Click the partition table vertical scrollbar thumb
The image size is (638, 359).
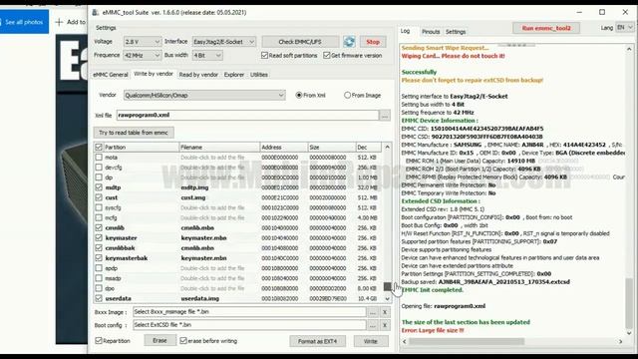pyautogui.click(x=388, y=286)
